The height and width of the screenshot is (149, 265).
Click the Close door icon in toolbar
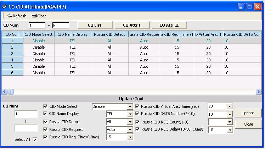pos(34,16)
